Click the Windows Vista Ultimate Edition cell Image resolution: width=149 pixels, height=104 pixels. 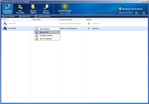(x=70, y=23)
